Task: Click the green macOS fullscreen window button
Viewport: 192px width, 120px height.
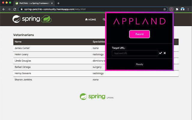Action: [10, 3]
